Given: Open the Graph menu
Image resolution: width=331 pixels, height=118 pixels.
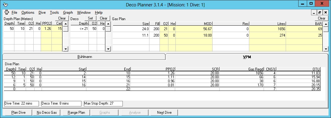Looking at the screenshot, I should coord(68,13).
